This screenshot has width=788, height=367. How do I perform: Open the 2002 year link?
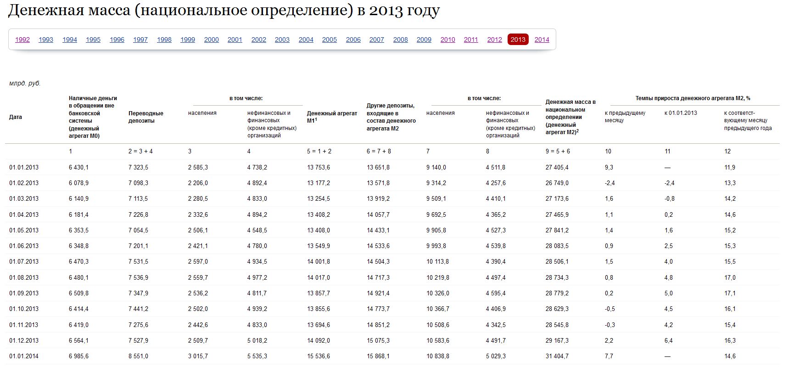(x=259, y=40)
